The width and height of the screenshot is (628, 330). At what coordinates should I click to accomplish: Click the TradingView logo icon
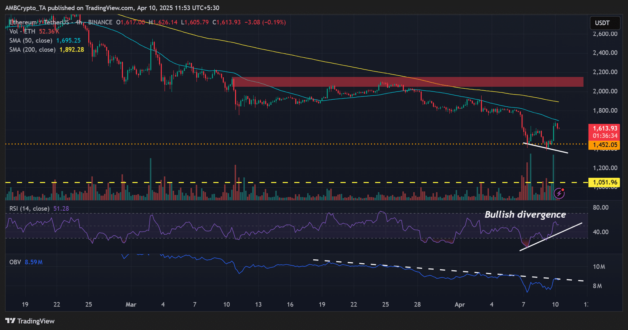pos(10,321)
